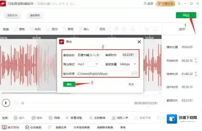
Task: Click the 取消 cancel button in dialog
Action: [x=131, y=84]
